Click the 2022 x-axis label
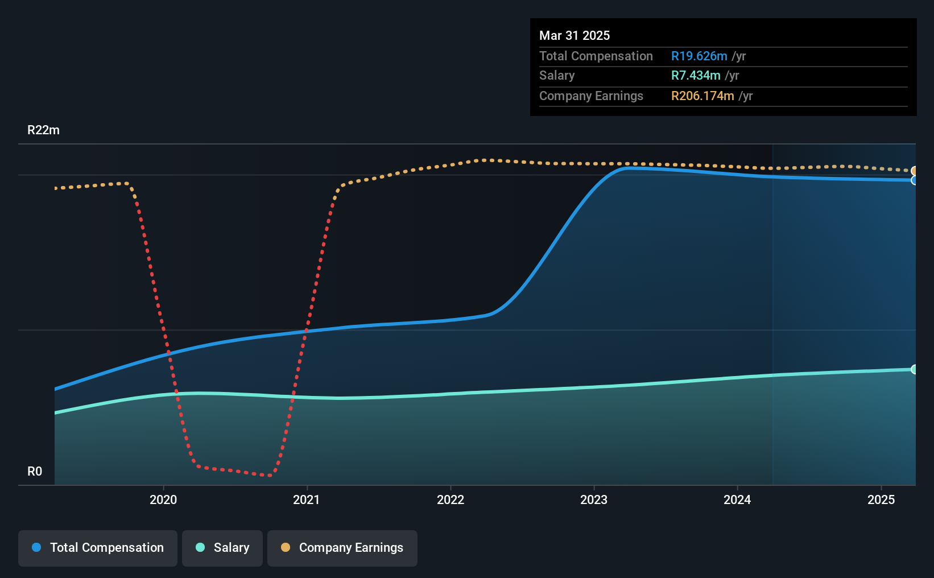The height and width of the screenshot is (578, 934). pos(451,499)
